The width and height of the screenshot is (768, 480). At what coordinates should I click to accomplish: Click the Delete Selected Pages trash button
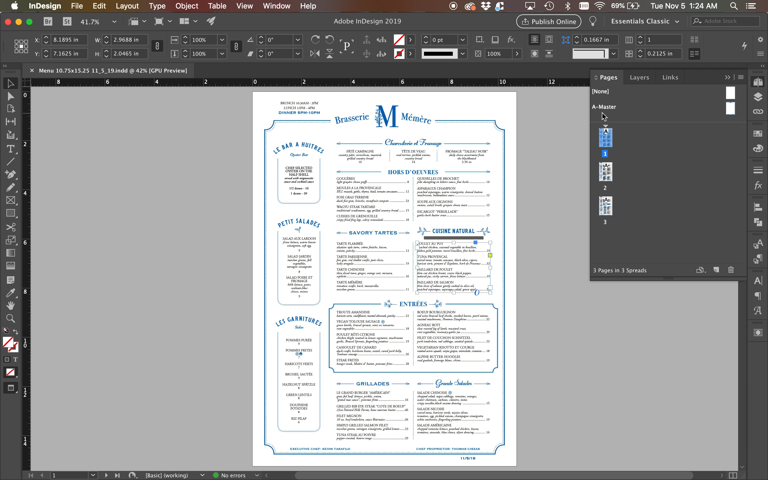pyautogui.click(x=731, y=270)
